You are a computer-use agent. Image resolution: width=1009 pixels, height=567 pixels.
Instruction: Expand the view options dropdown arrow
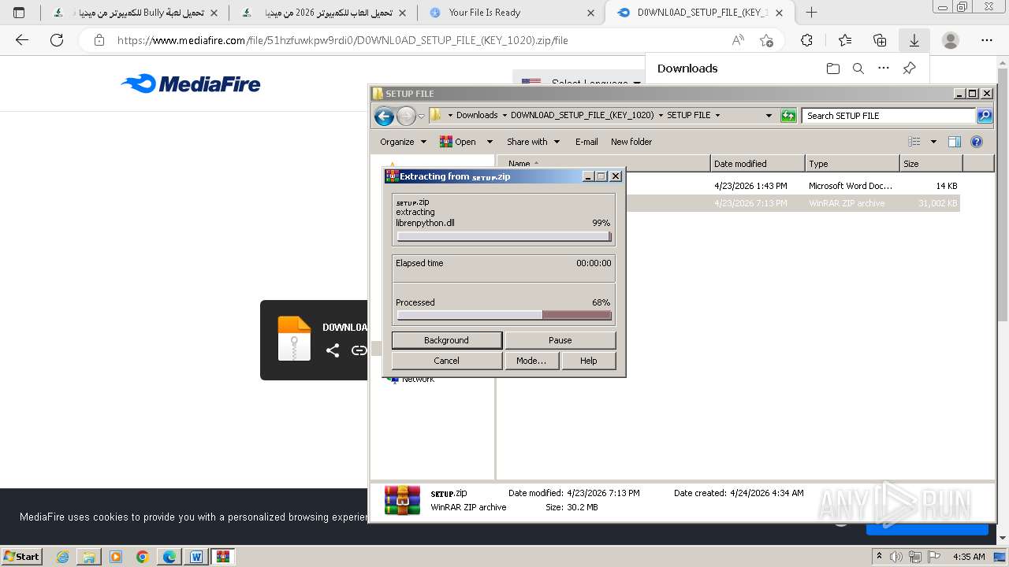tap(933, 142)
